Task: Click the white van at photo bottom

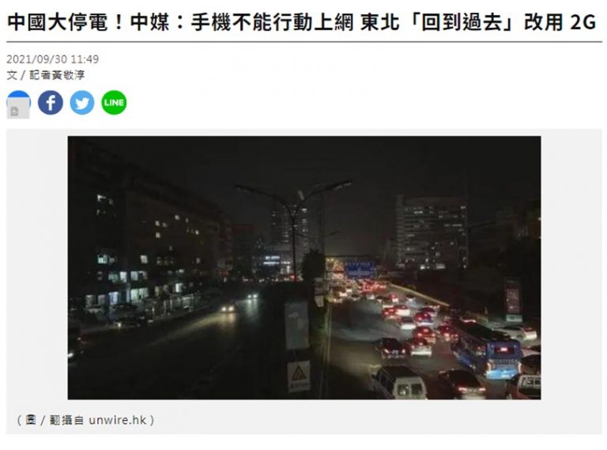Action: 399,383
